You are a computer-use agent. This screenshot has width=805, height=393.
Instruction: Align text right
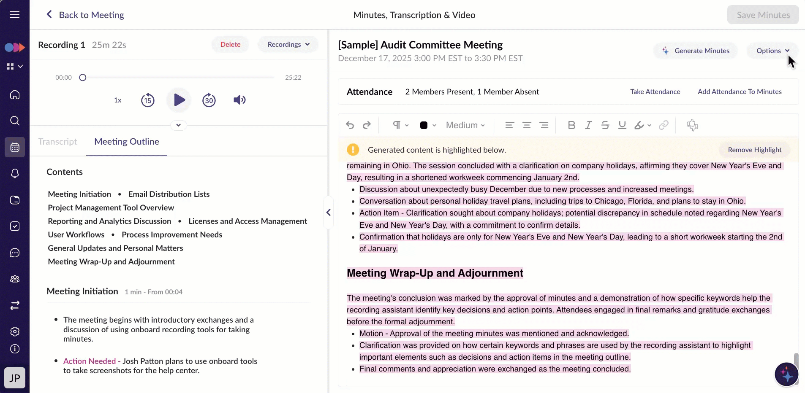tap(544, 125)
